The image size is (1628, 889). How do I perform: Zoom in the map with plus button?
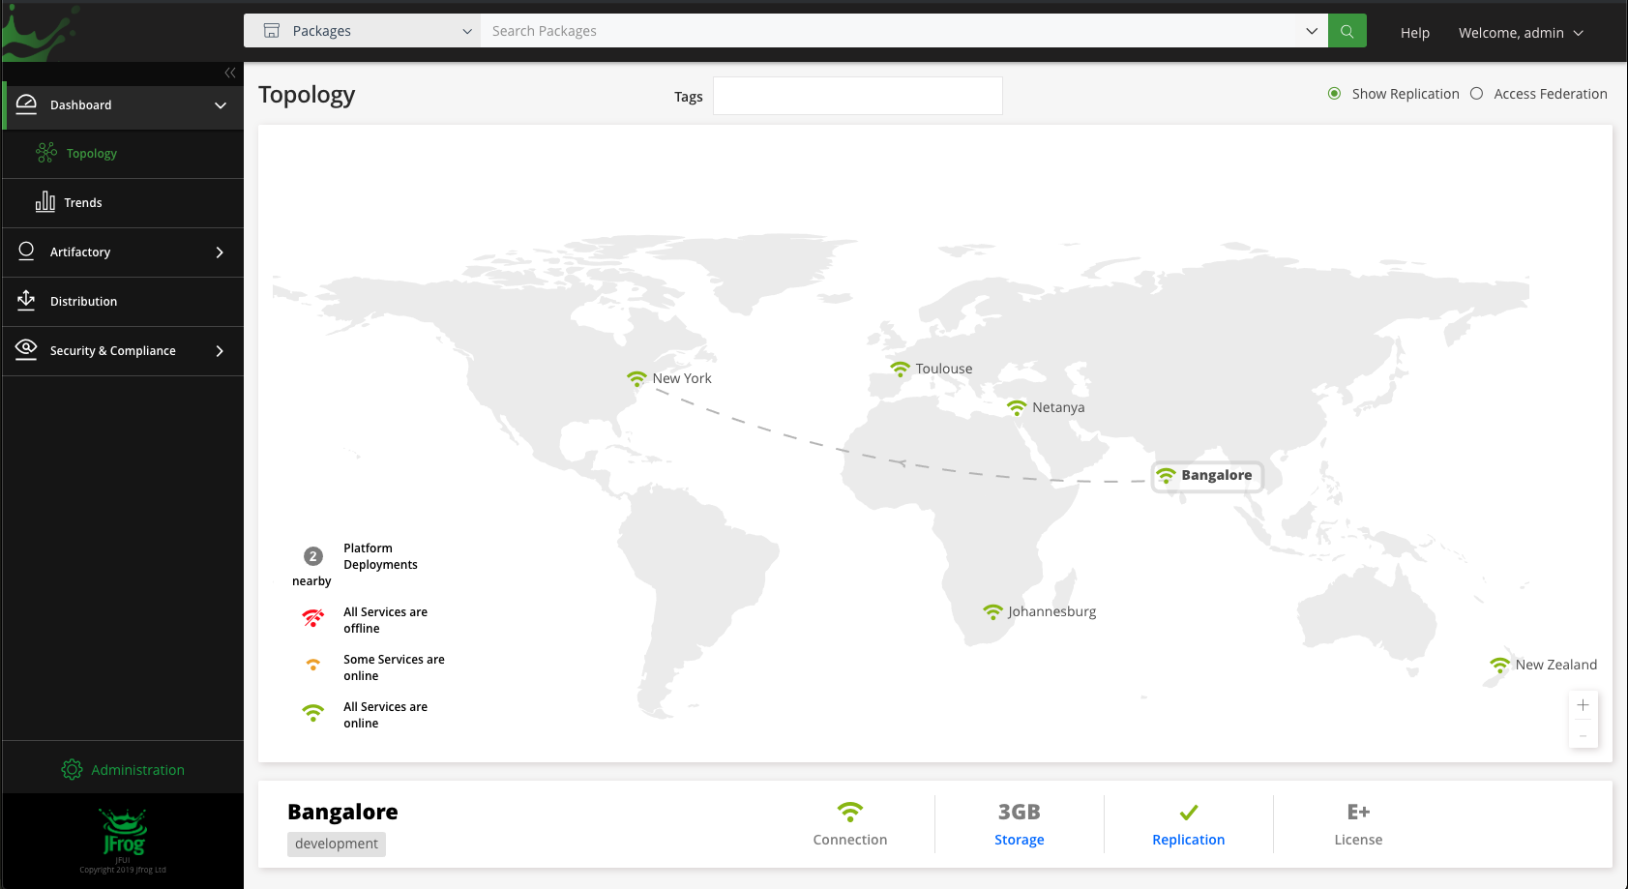tap(1583, 705)
